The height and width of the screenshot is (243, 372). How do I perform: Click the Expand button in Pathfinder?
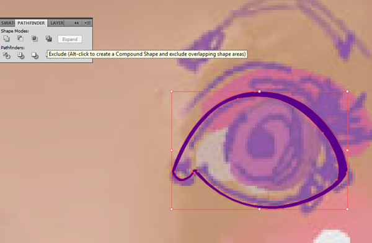(x=70, y=39)
